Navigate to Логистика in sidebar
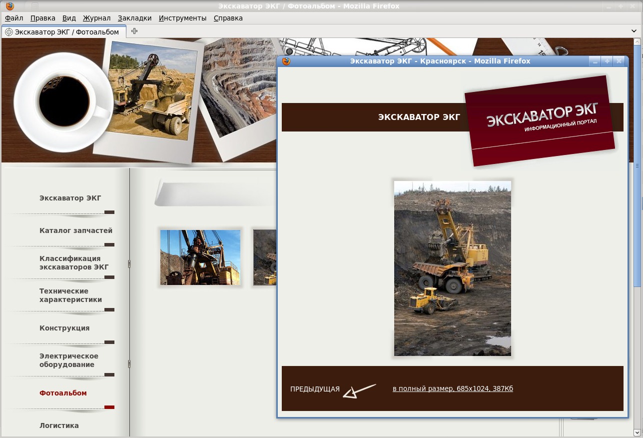This screenshot has height=438, width=643. click(59, 425)
